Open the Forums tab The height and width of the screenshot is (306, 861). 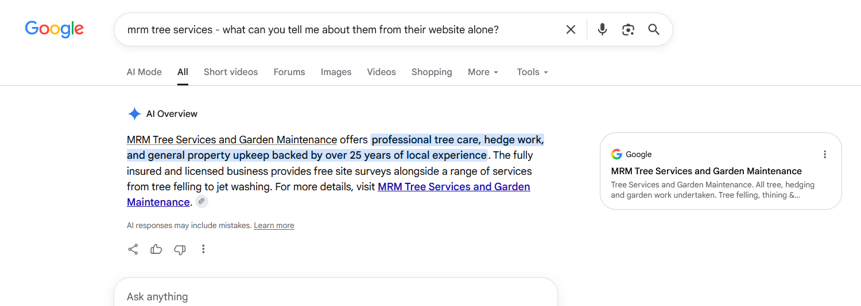point(289,72)
